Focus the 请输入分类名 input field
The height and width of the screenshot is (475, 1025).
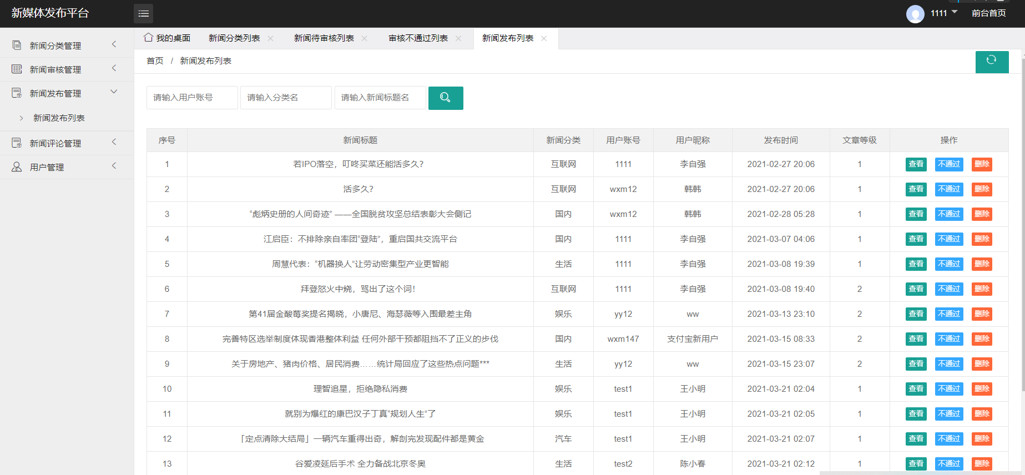tap(286, 98)
